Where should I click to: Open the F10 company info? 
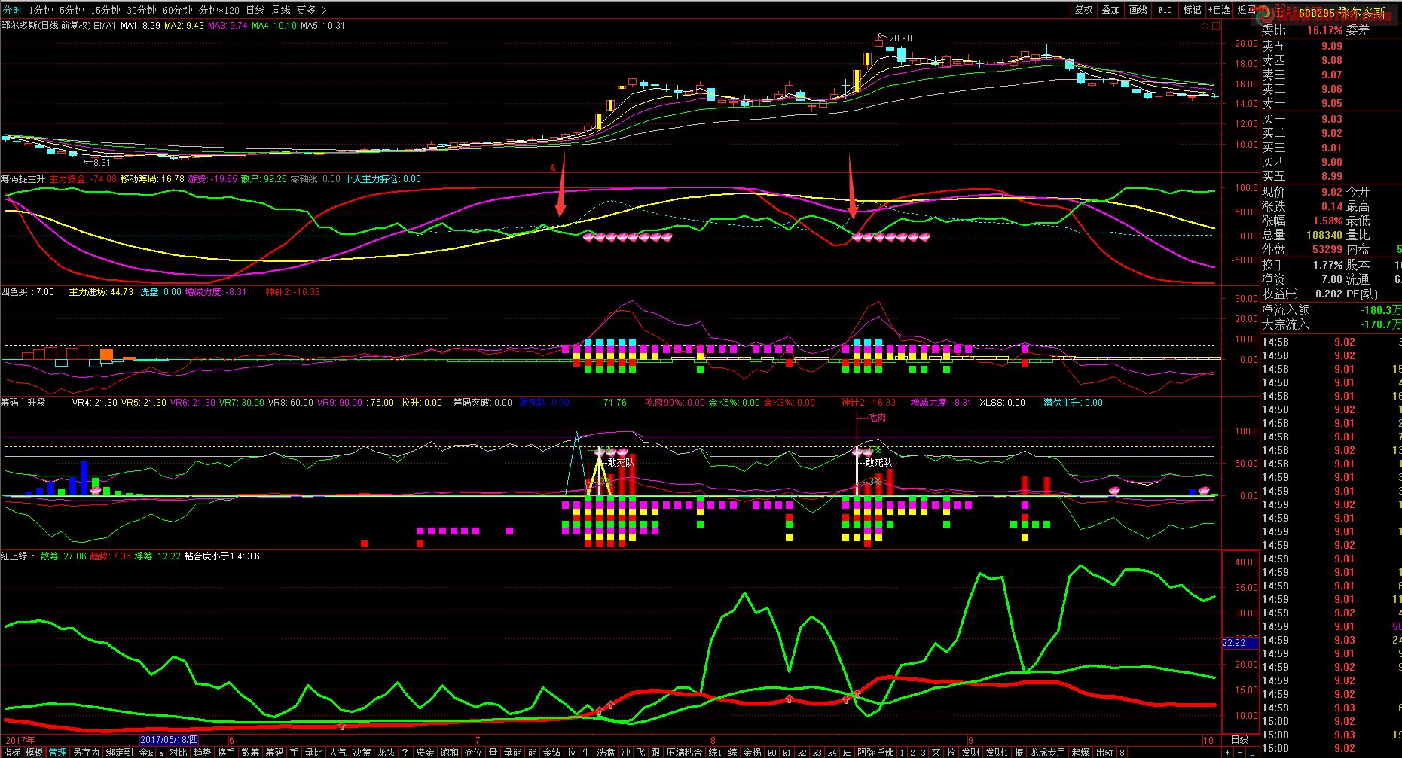(1165, 10)
